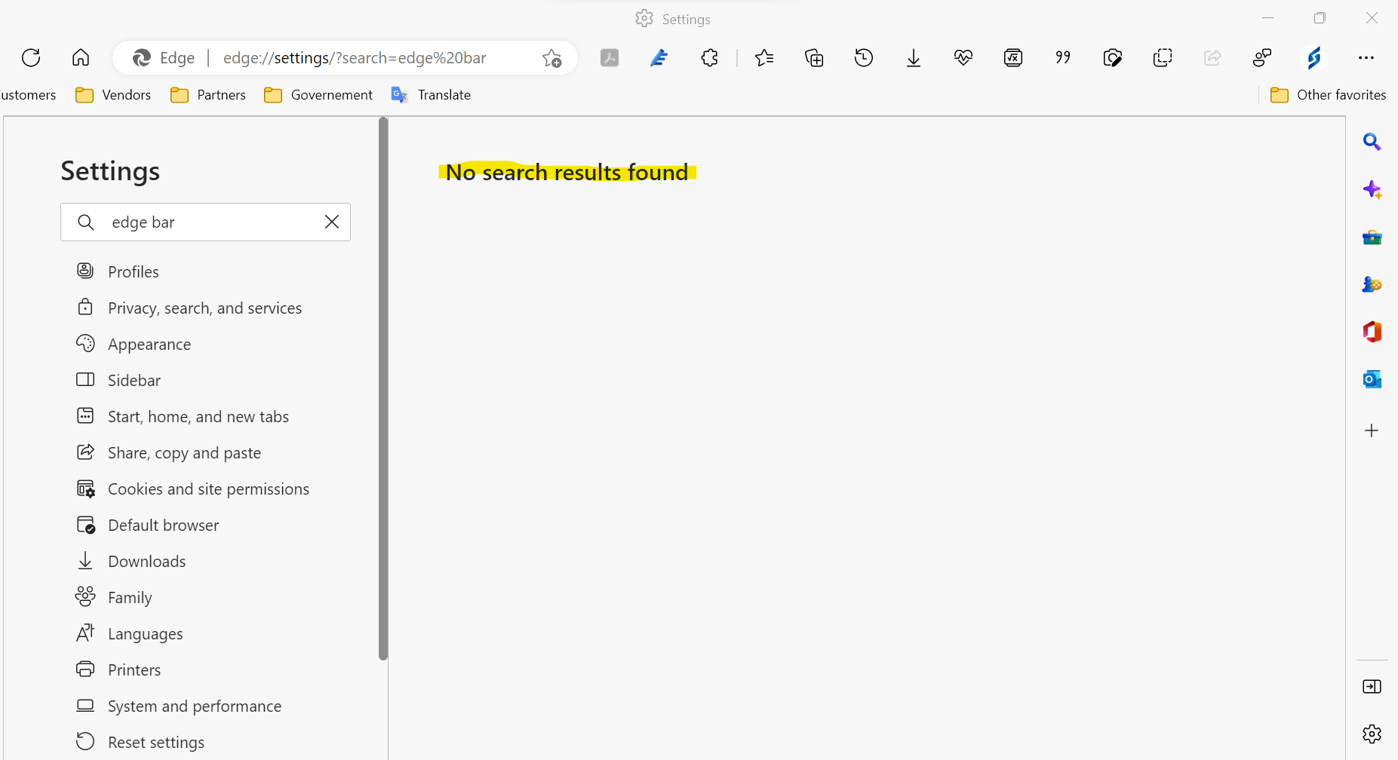The width and height of the screenshot is (1398, 760).
Task: Open Cookies and site permissions settings
Action: pos(192,489)
